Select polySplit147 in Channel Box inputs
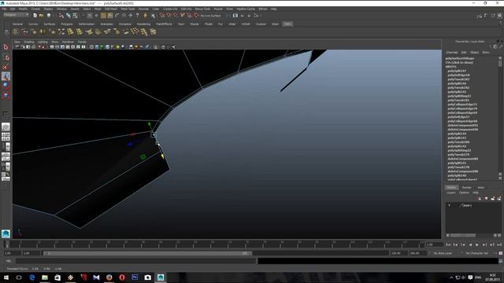 click(457, 71)
